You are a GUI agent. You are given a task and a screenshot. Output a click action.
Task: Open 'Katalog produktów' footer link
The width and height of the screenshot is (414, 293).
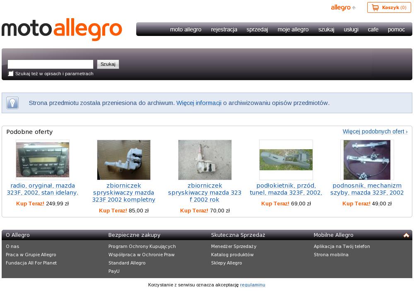pos(232,255)
